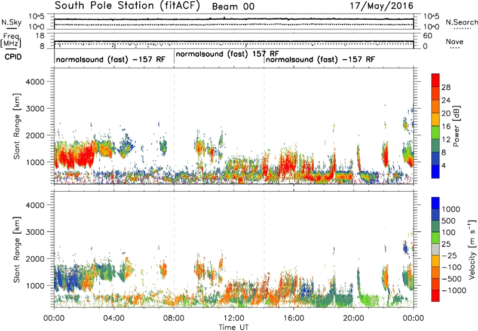The image size is (478, 331).
Task: Click the 4 label on Power colorbar
Action: (x=443, y=166)
